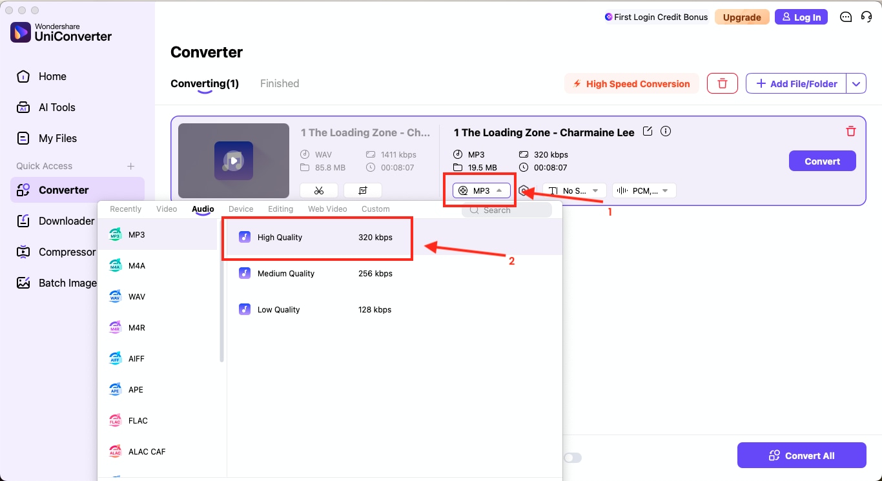The height and width of the screenshot is (481, 882).
Task: Click the Add File/Folder button
Action: pos(796,83)
